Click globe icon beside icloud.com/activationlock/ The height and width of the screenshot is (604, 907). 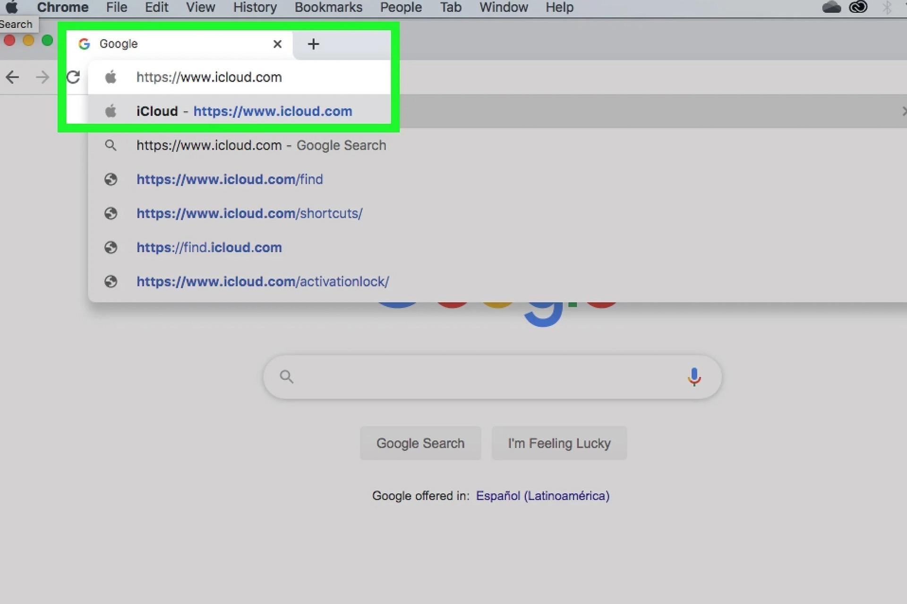click(111, 282)
